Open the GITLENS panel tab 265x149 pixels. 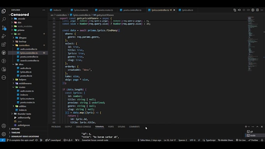pyautogui.click(x=121, y=126)
